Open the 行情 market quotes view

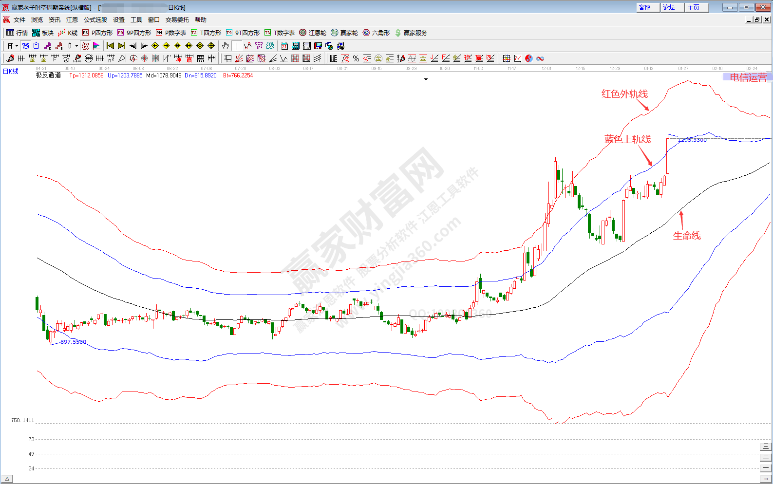click(17, 33)
